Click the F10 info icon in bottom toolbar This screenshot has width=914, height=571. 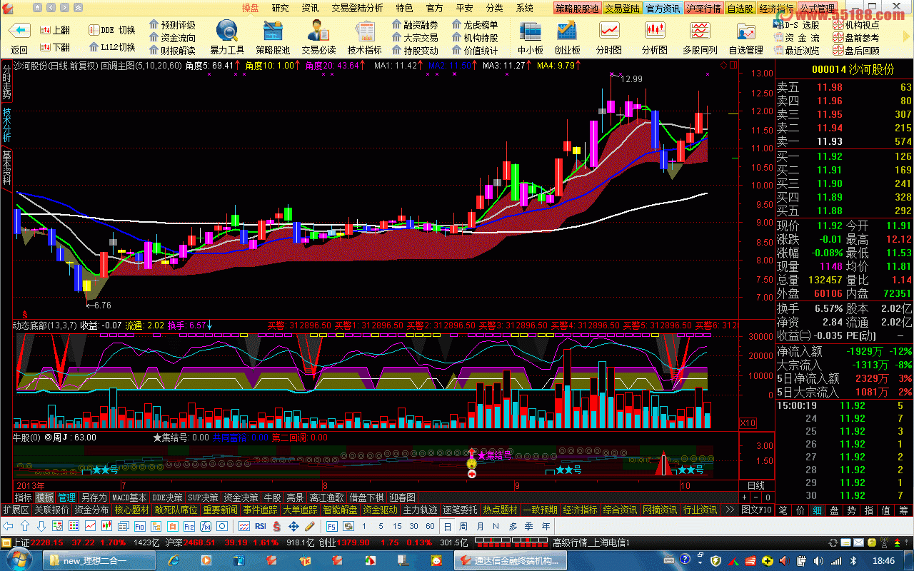click(139, 526)
